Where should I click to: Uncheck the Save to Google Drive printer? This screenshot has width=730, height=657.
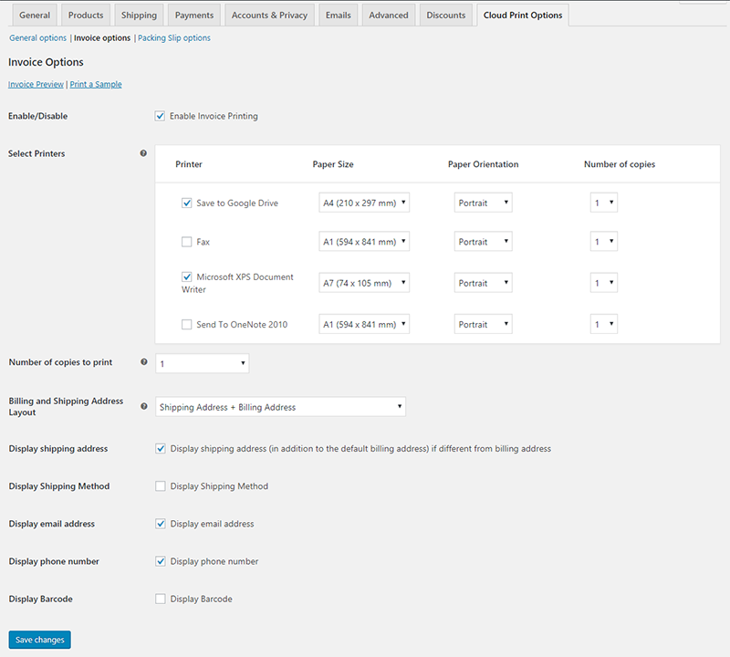[x=187, y=203]
